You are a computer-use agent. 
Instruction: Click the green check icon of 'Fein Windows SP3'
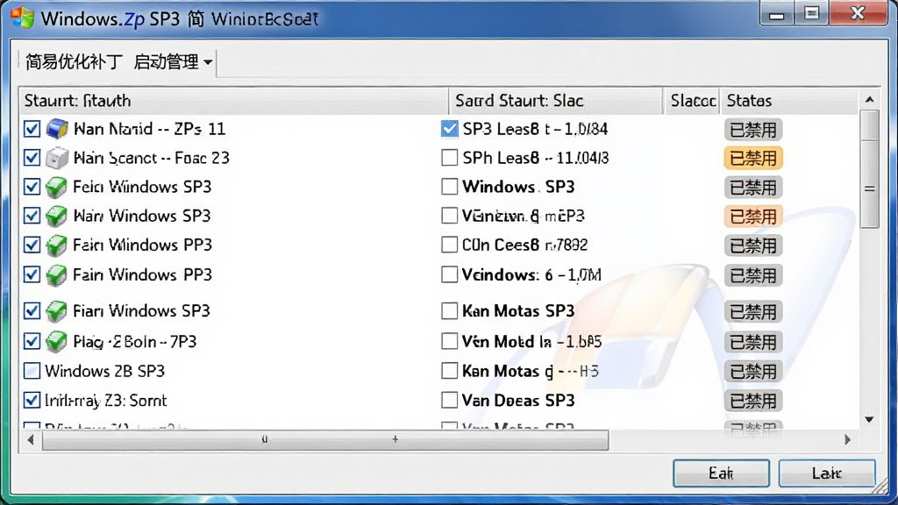click(56, 188)
